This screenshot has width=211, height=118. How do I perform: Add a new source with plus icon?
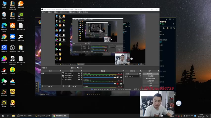(64, 86)
